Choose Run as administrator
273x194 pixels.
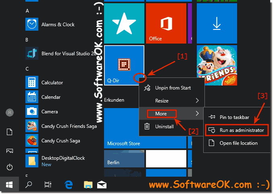237,130
